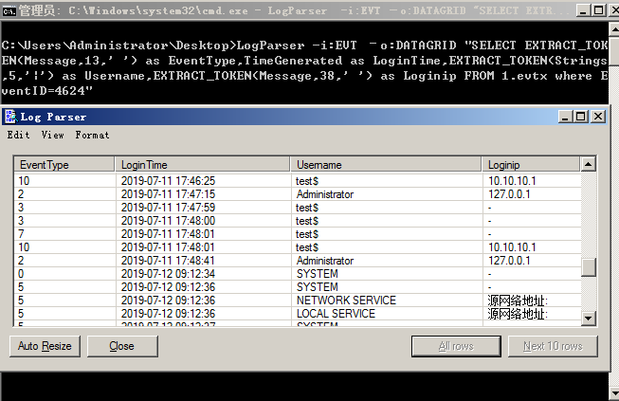Click test$ in the 17:47:59 row
Viewport: 619px width, 401px height.
(x=387, y=208)
